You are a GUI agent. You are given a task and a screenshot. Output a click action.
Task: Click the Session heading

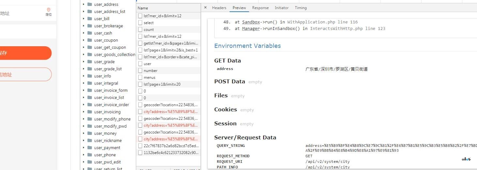pyautogui.click(x=225, y=123)
